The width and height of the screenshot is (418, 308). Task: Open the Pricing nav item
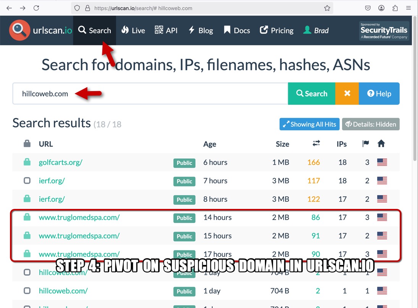277,30
